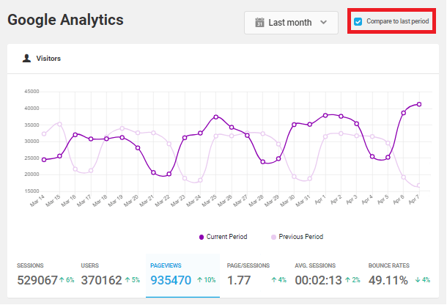Viewport: 447px width, 305px height.
Task: Select the Bounce Rates metric tab
Action: [x=399, y=276]
